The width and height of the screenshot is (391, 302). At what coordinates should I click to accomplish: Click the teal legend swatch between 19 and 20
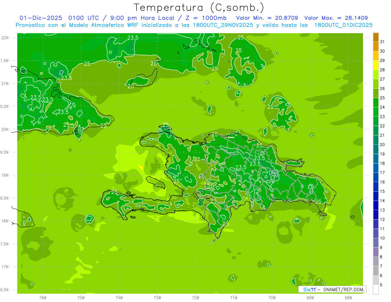376,149
